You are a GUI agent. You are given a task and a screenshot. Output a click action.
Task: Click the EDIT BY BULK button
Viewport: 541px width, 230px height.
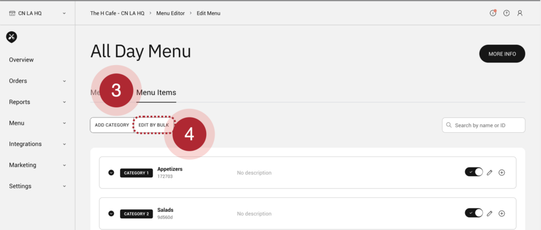(x=153, y=125)
